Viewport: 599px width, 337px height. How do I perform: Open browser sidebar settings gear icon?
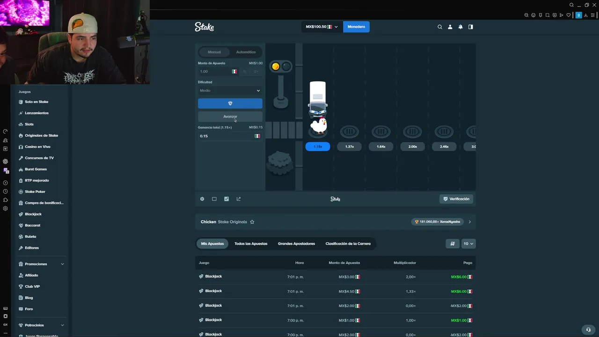[x=5, y=208]
